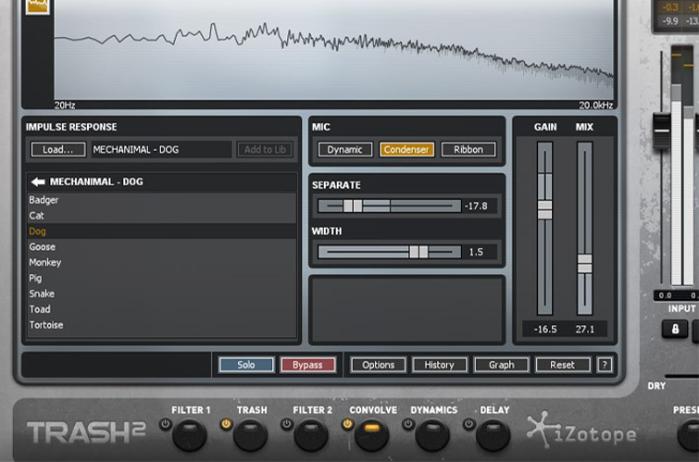699x462 pixels.
Task: Click the TRASH2 product logo
Action: (x=86, y=432)
